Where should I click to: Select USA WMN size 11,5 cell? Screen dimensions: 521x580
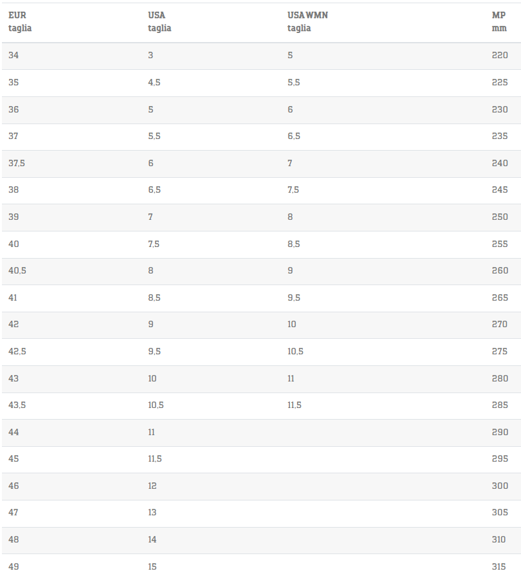tap(294, 405)
